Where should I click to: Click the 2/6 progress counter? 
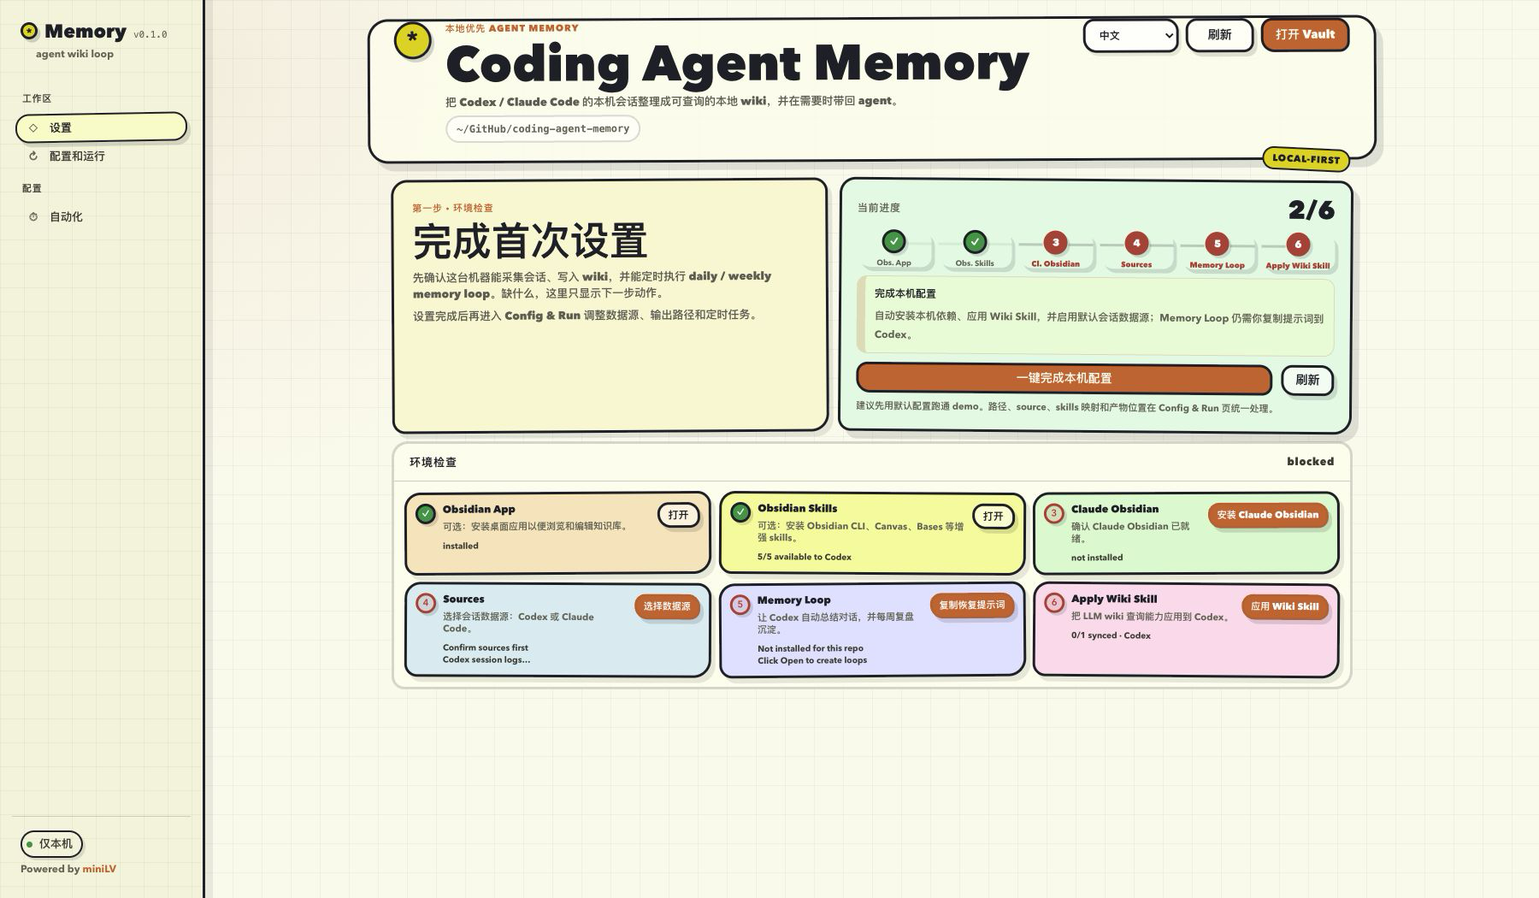tap(1312, 210)
